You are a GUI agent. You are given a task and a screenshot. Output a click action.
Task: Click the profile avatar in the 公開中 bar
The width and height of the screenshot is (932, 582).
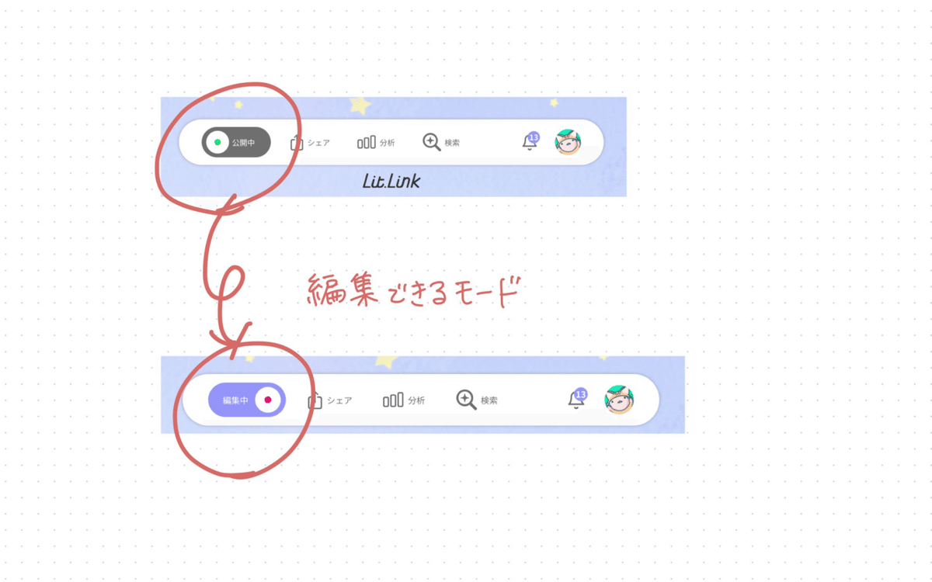click(568, 142)
